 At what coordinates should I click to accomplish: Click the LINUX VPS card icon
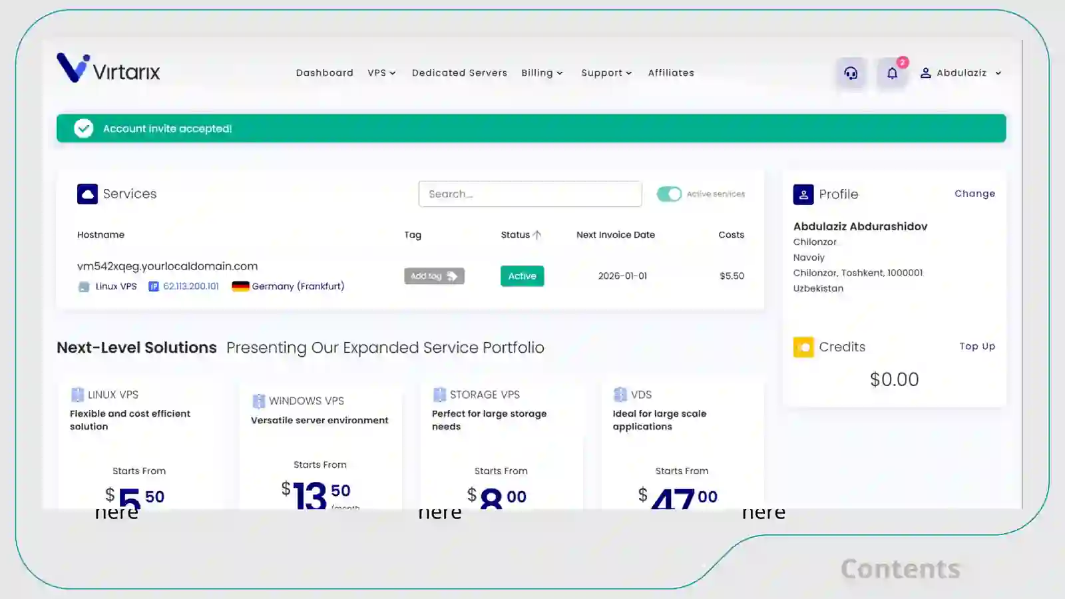tap(77, 395)
